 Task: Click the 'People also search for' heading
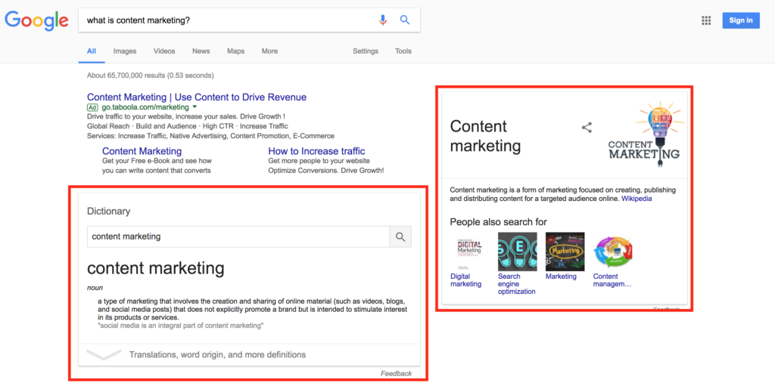point(498,222)
